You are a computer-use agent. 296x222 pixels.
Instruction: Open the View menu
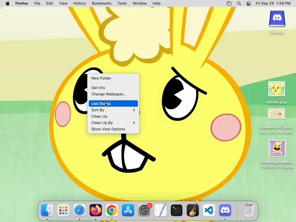63,3
